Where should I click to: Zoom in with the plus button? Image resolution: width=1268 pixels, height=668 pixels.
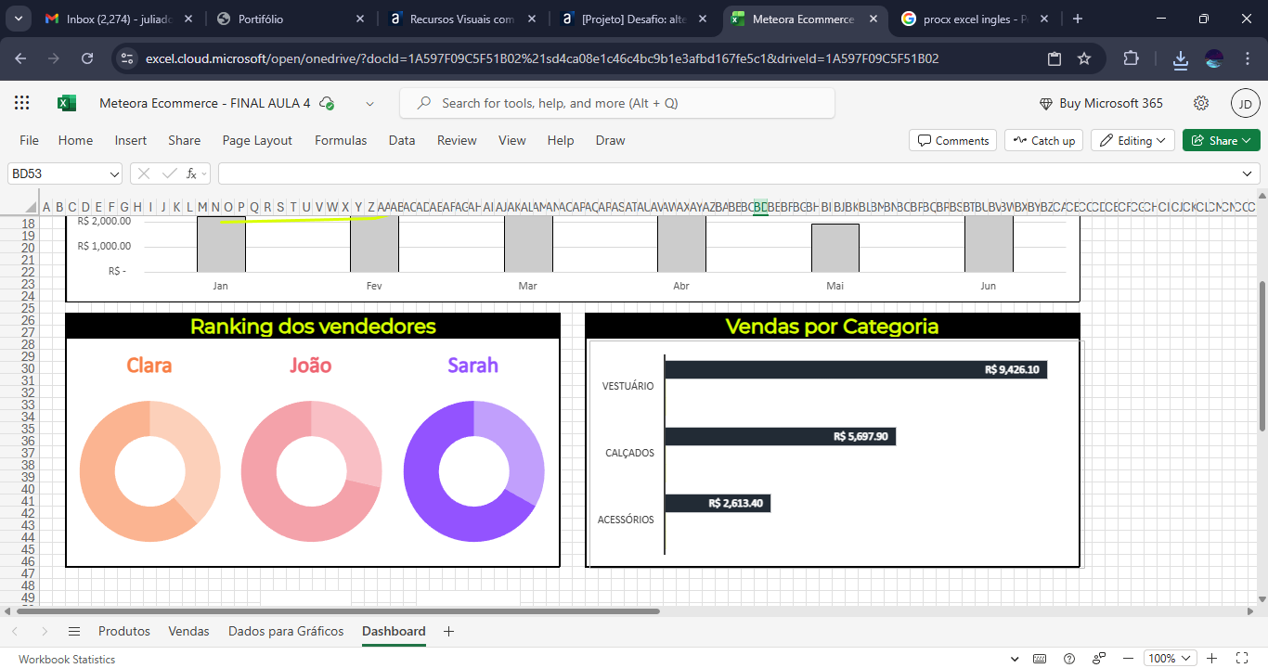[x=1212, y=659]
